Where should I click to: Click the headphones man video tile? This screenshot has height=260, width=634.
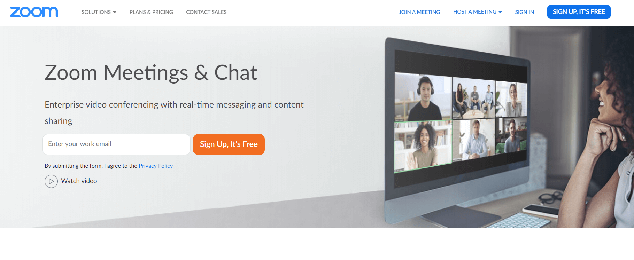click(x=423, y=97)
